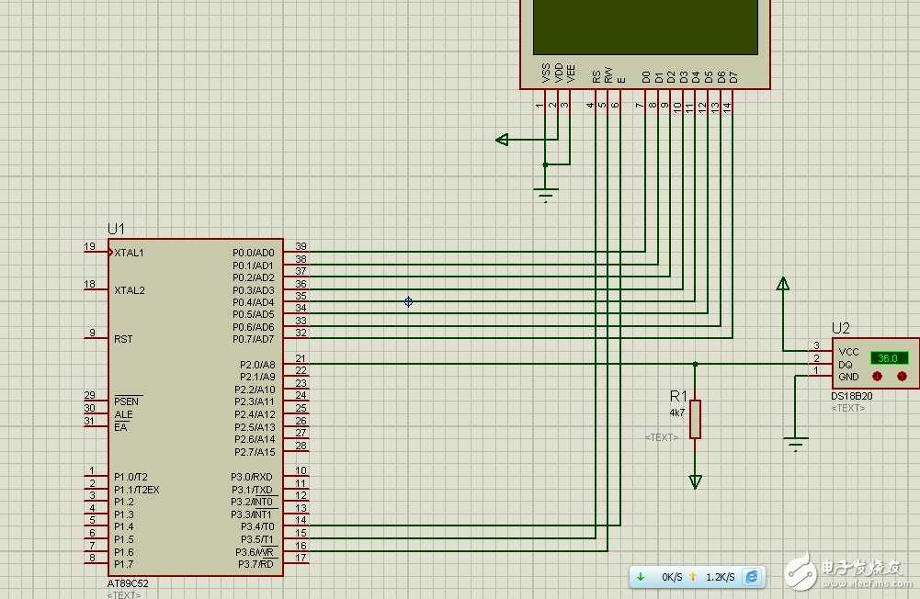Click the <TEXT> placeholder beside R1

pyautogui.click(x=661, y=437)
